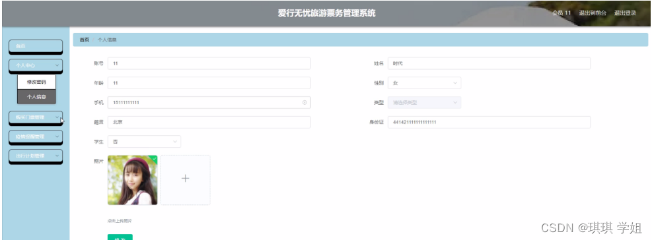Focus the 籍贯 input field with 北京
652x240 pixels.
(209, 122)
